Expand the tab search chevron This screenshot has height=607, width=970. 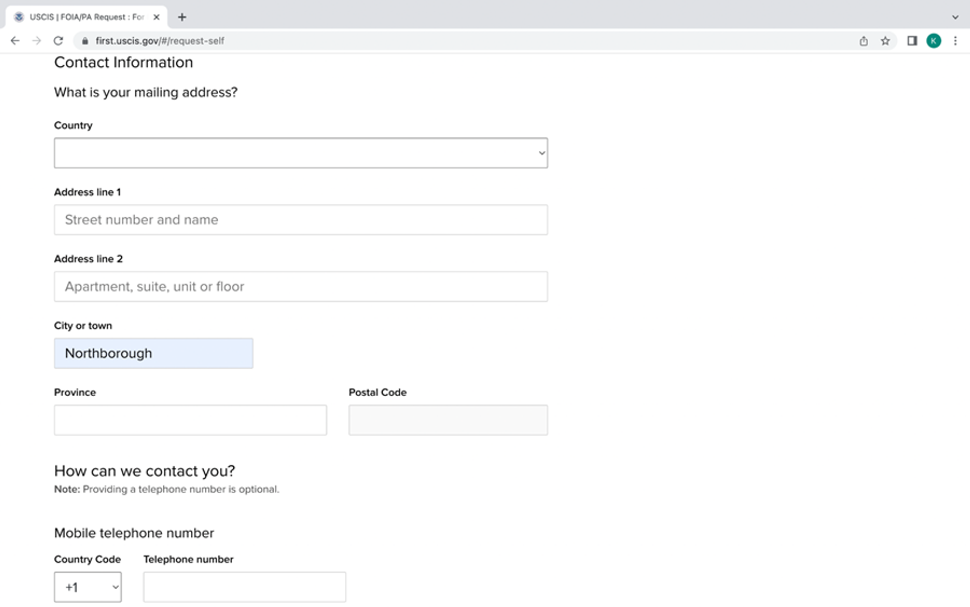click(x=955, y=17)
